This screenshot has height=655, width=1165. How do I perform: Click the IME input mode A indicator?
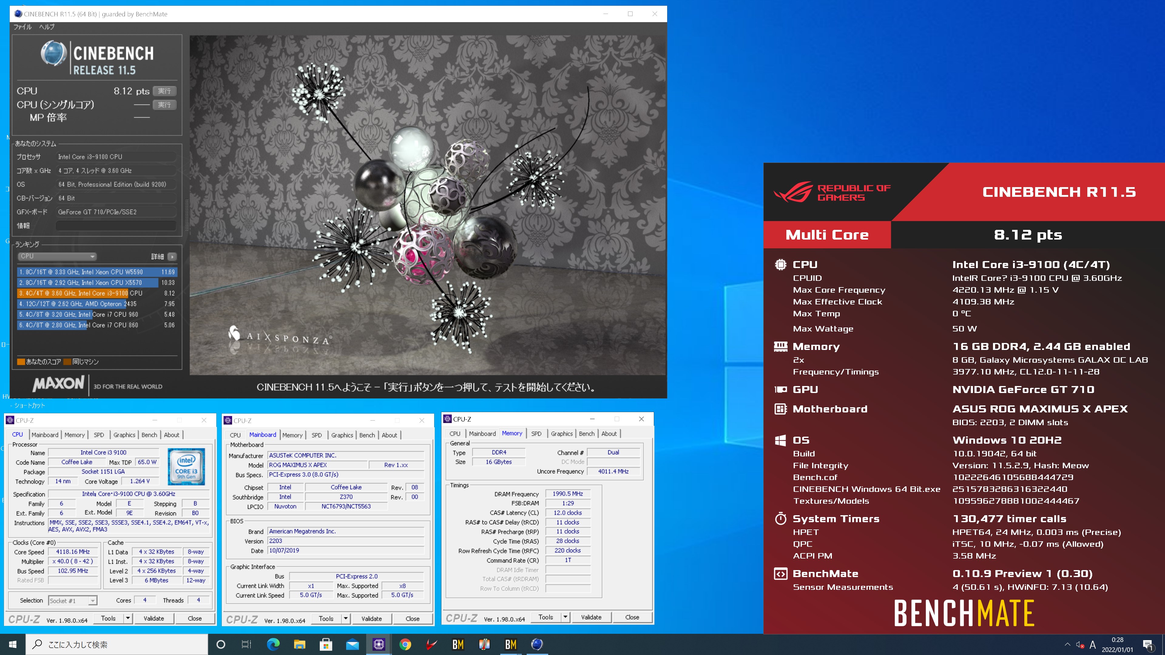(1092, 645)
